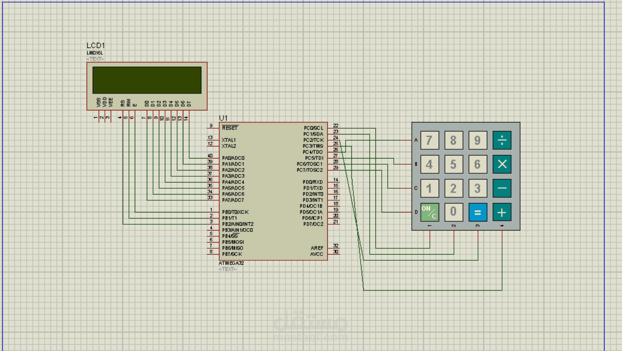622x351 pixels.
Task: Click keypad key 4
Action: (429, 165)
